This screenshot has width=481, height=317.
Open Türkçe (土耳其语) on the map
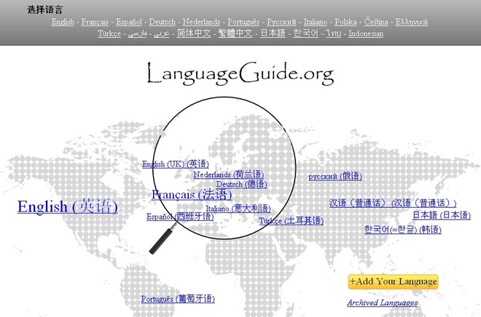click(x=291, y=220)
